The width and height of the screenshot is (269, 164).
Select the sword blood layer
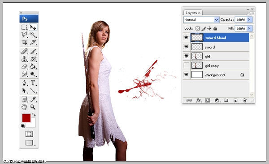220,38
